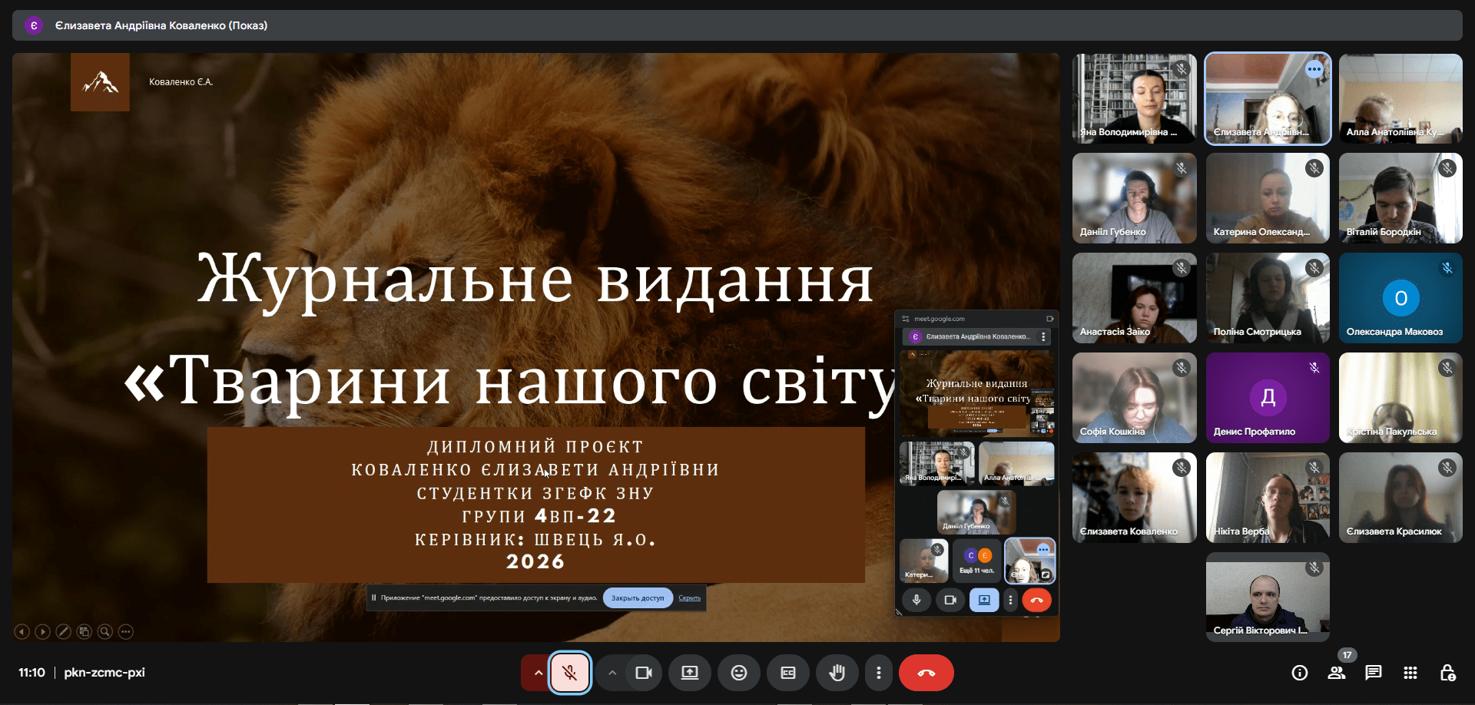Open meeting details info icon

pyautogui.click(x=1299, y=673)
